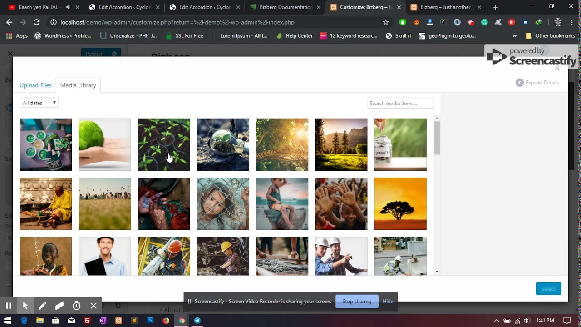Switch to the first Edit Accordion tab
Image resolution: width=581 pixels, height=327 pixels.
(x=124, y=7)
